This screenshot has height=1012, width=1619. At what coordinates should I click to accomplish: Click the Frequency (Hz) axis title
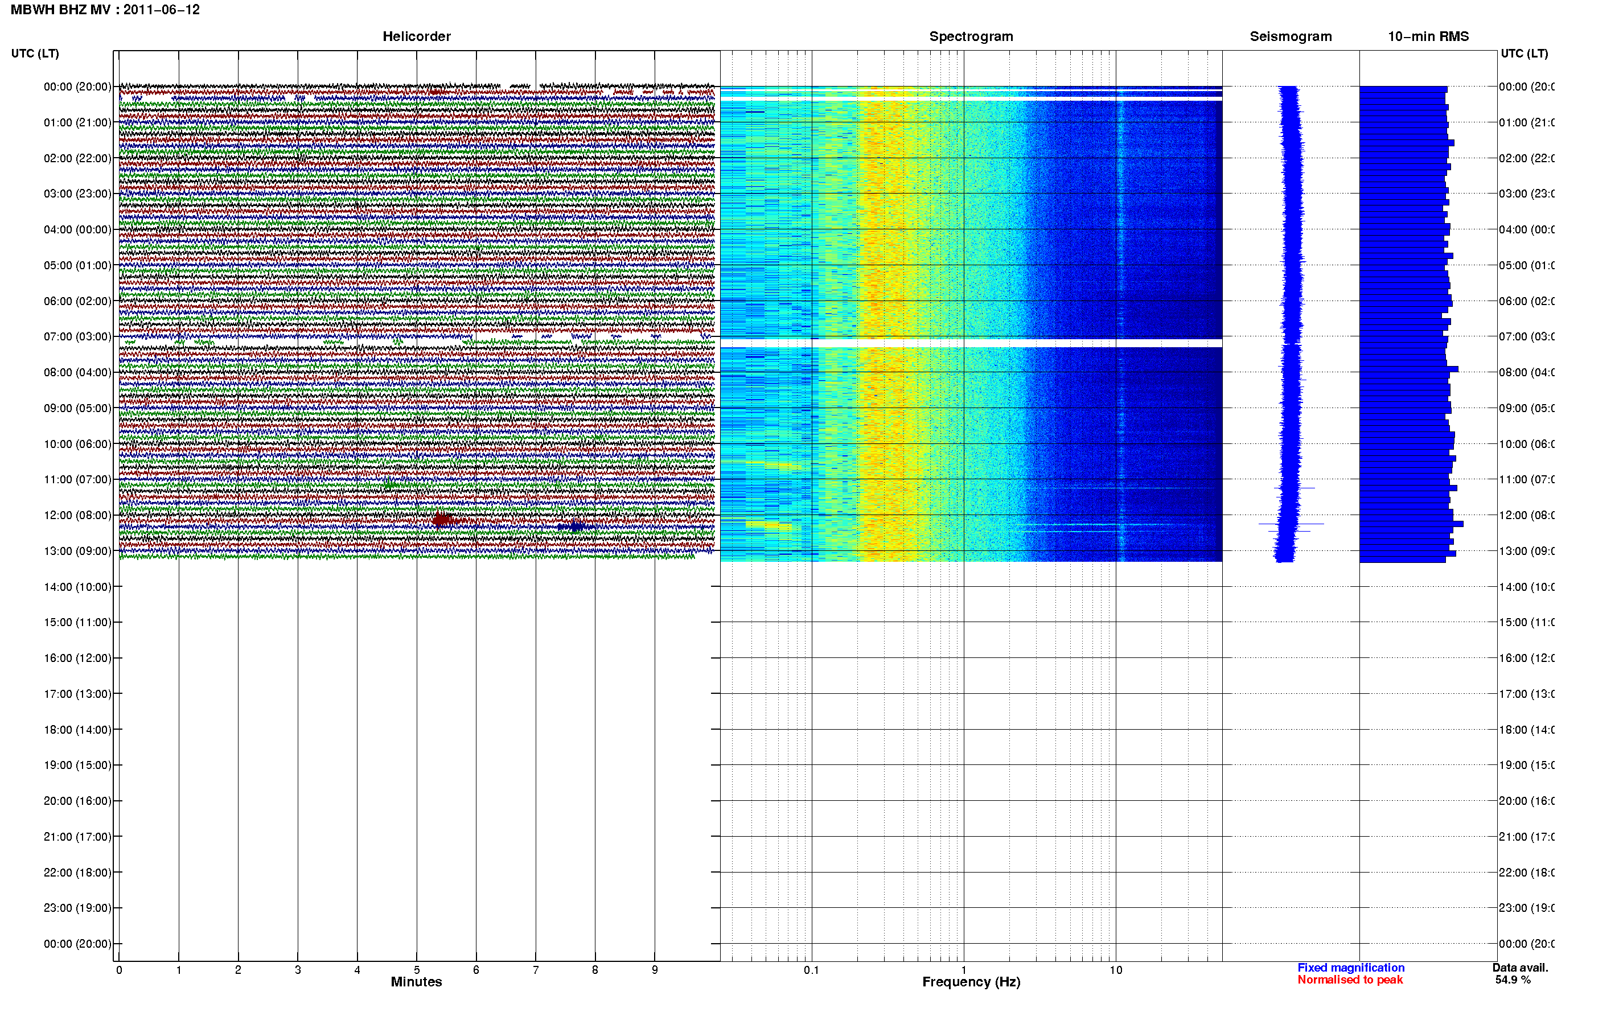click(x=971, y=982)
